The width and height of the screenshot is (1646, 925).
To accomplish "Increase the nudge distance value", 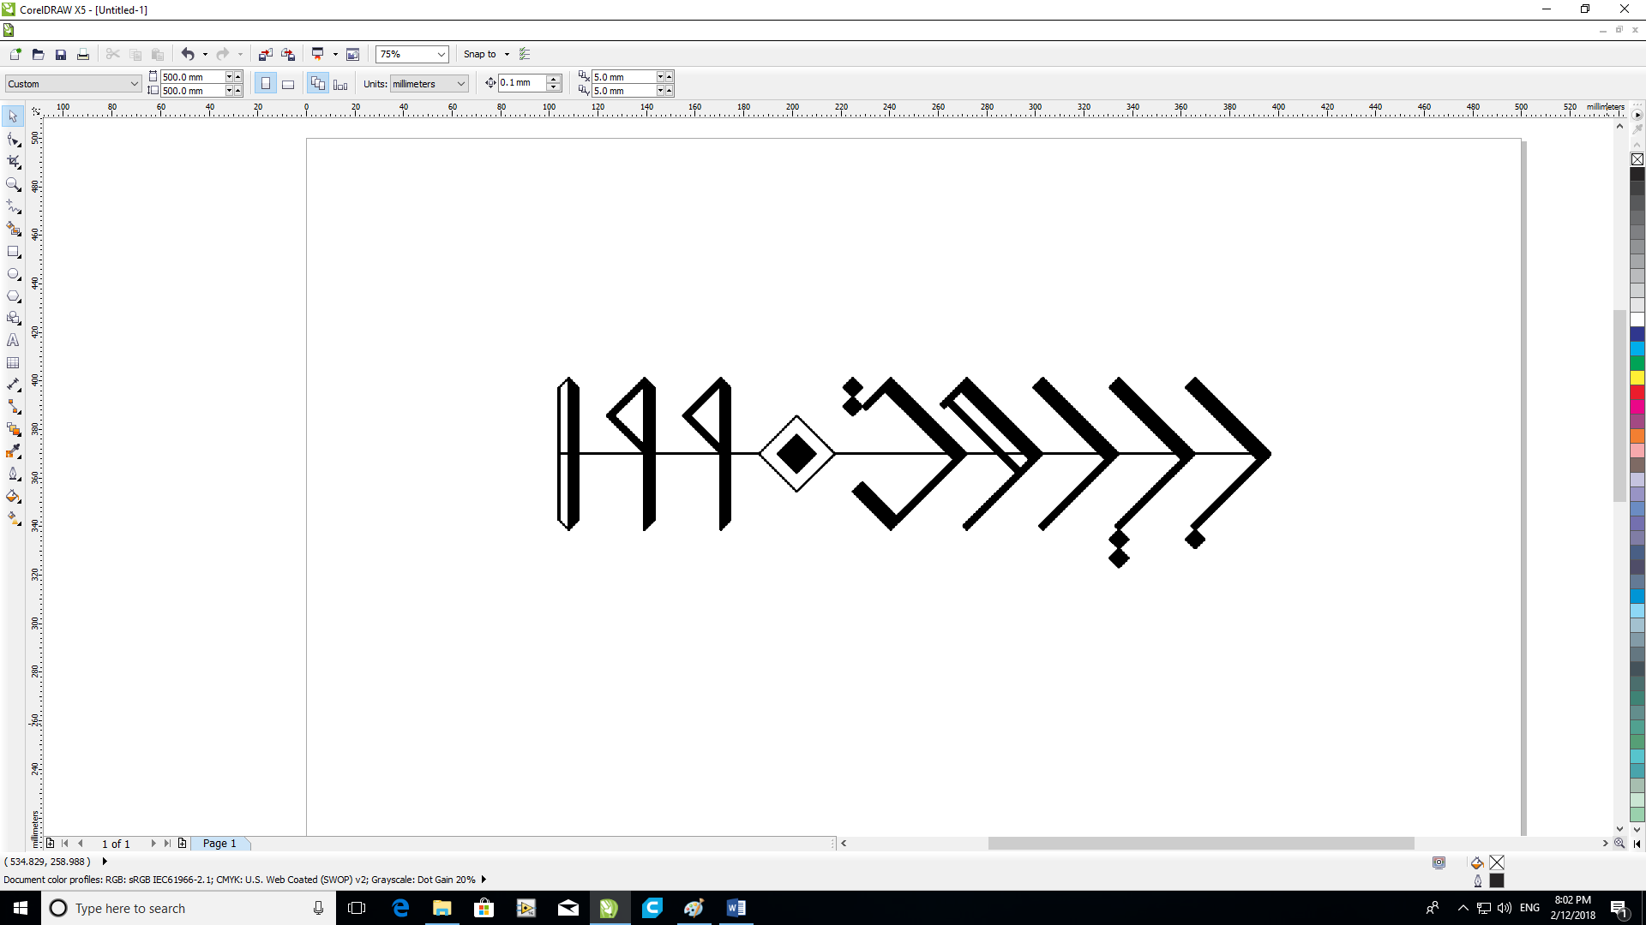I will 554,79.
